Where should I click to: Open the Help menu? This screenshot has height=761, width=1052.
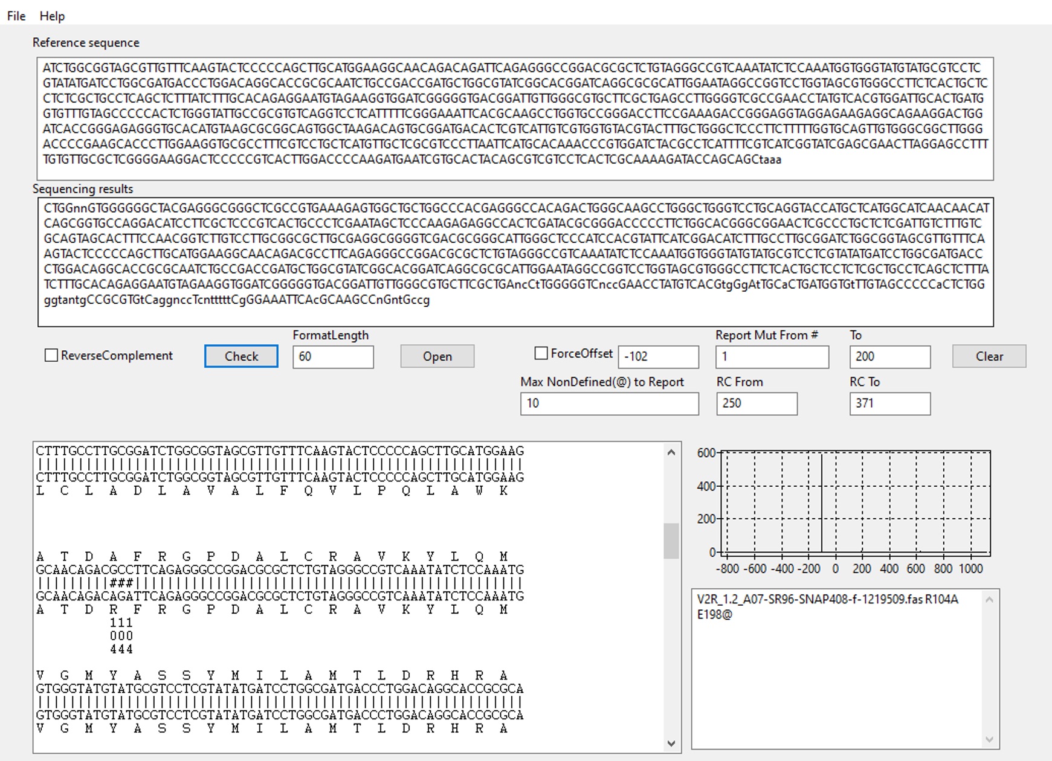click(x=52, y=16)
